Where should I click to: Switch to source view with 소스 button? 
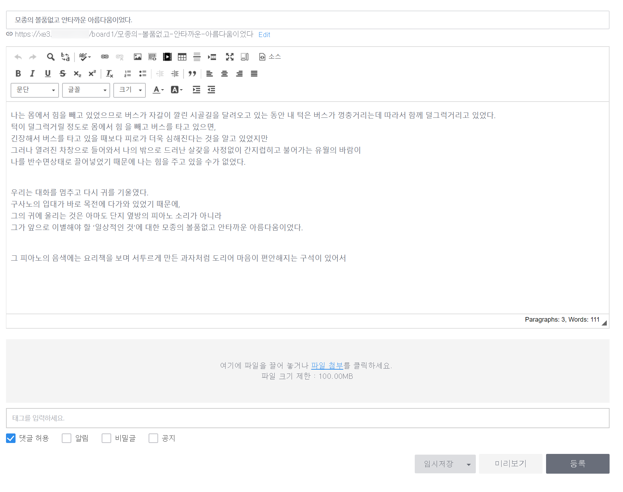270,57
